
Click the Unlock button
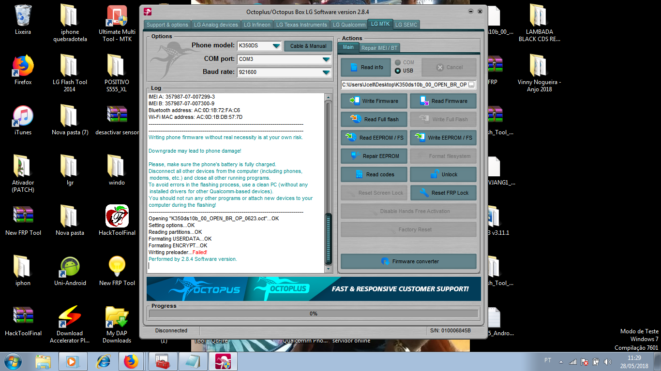click(x=443, y=174)
